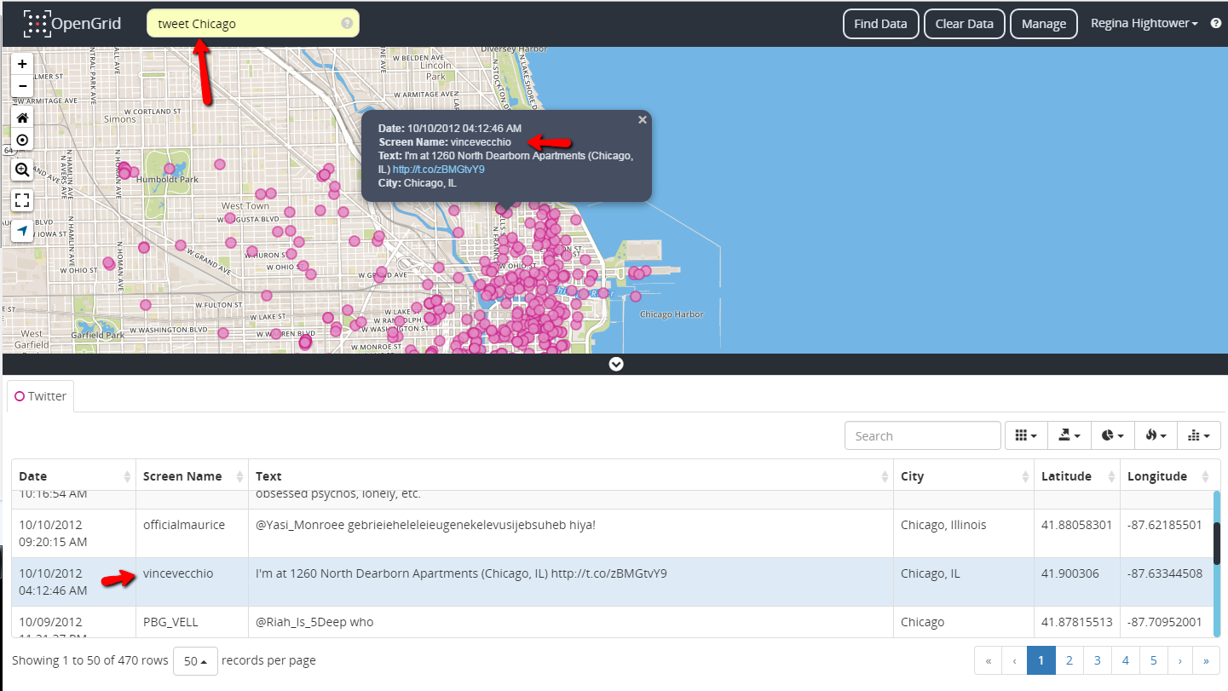The width and height of the screenshot is (1228, 691).
Task: Select the vincevecchio table row name
Action: [x=178, y=573]
